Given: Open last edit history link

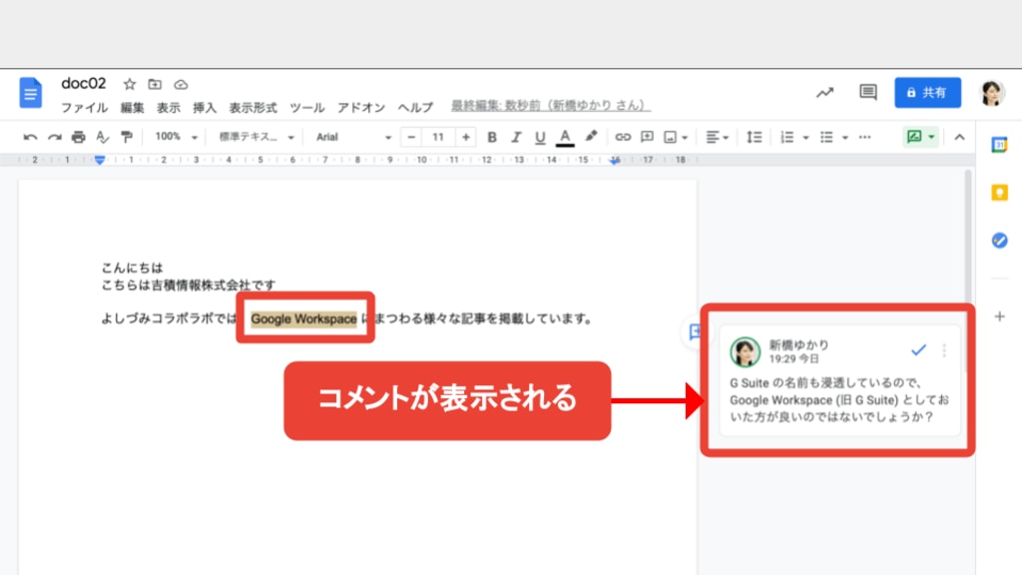Looking at the screenshot, I should (550, 105).
